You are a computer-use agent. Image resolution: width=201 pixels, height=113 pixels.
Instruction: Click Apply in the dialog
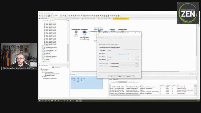click(x=120, y=76)
